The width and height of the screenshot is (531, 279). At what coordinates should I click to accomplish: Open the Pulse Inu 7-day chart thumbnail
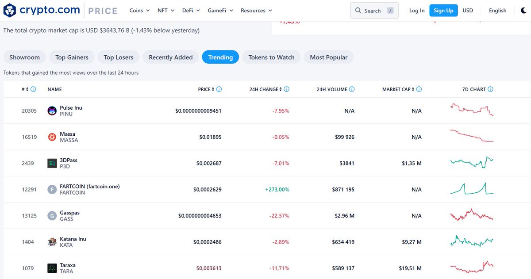[x=472, y=110]
